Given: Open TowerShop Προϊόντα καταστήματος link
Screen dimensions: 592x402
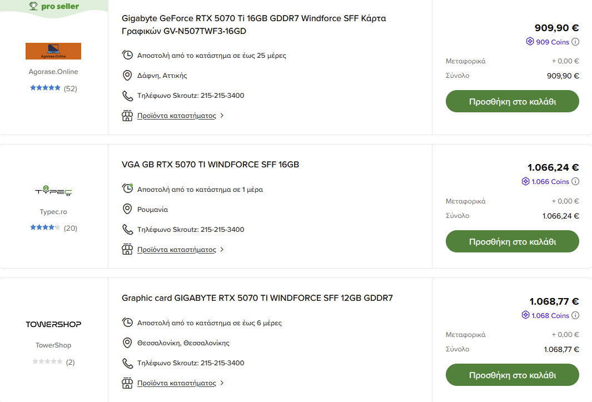Looking at the screenshot, I should coord(177,383).
